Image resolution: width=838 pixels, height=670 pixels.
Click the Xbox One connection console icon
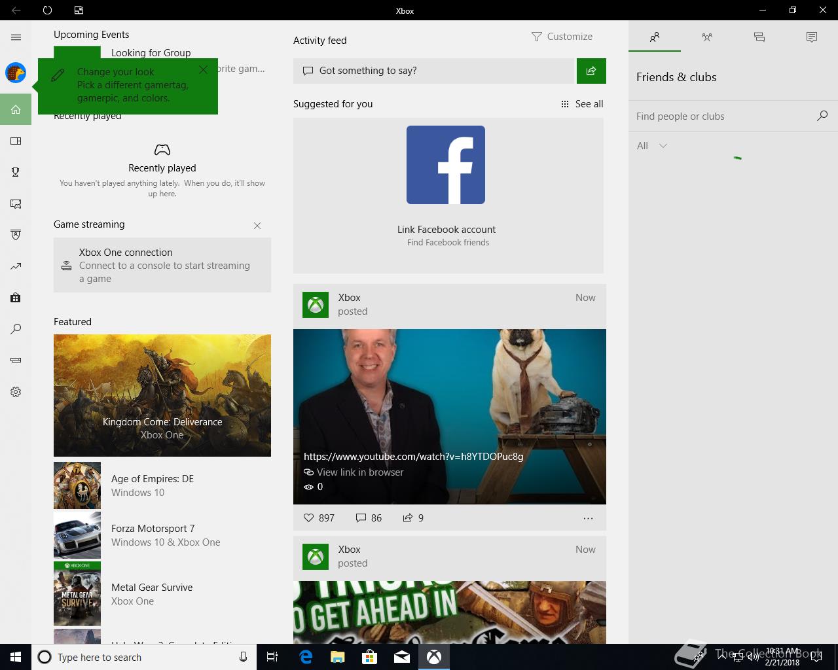coord(66,266)
